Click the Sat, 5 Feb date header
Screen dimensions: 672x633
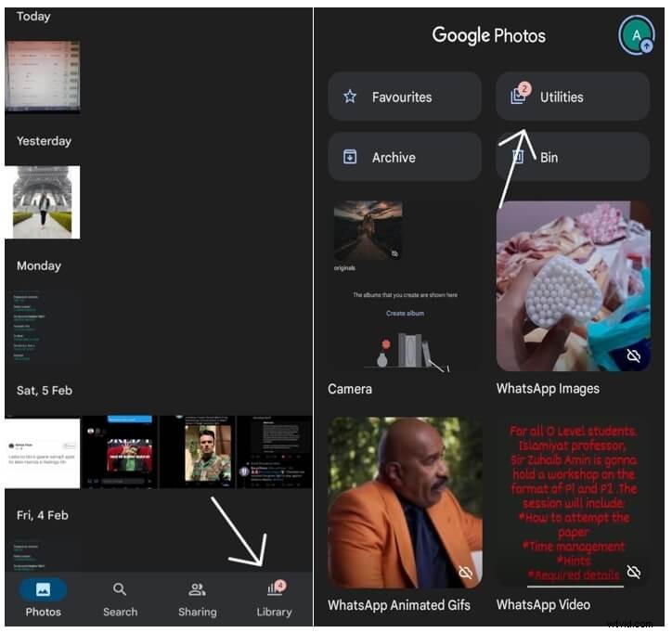click(45, 391)
